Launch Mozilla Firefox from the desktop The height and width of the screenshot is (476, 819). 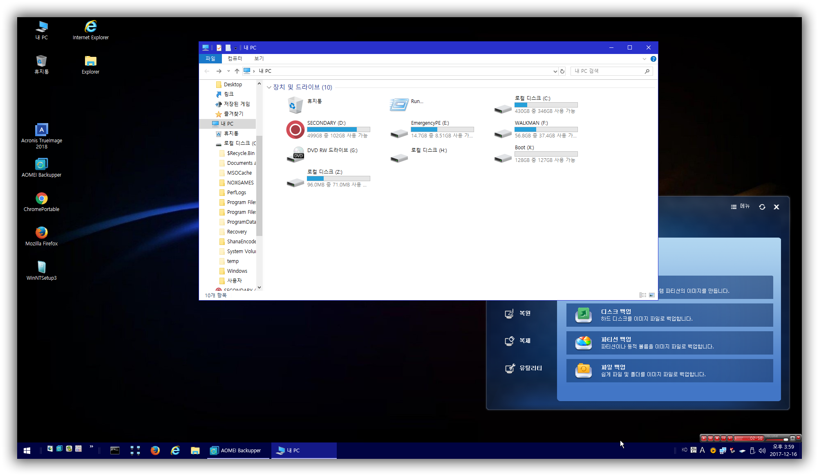coord(41,236)
